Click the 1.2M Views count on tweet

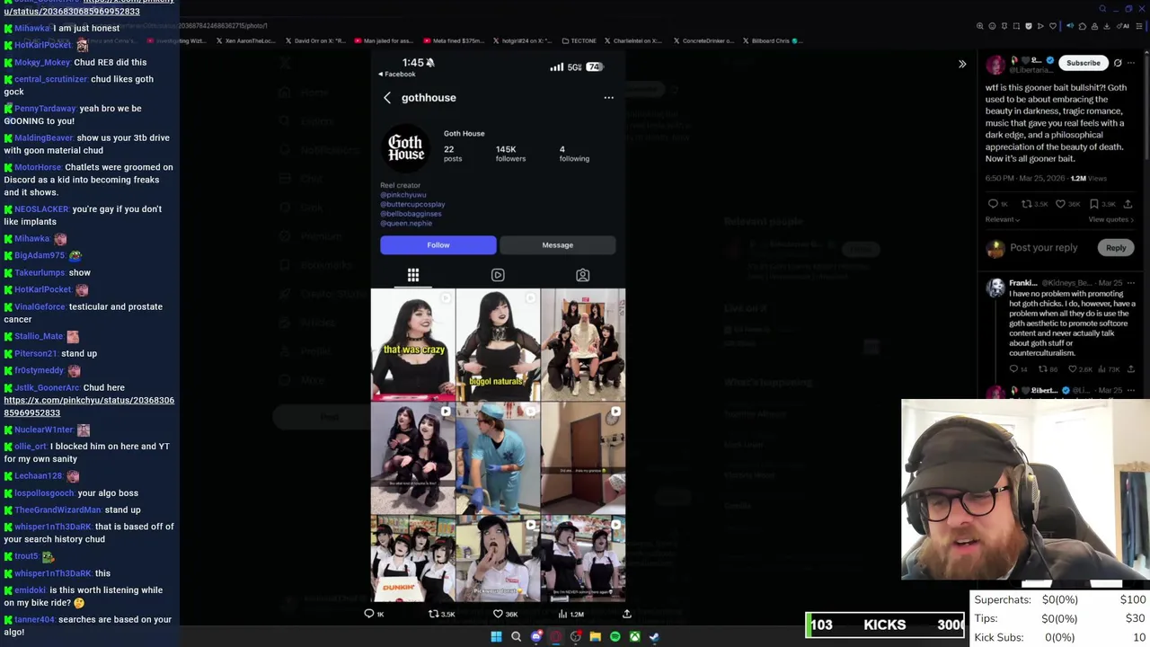[x=1088, y=179]
